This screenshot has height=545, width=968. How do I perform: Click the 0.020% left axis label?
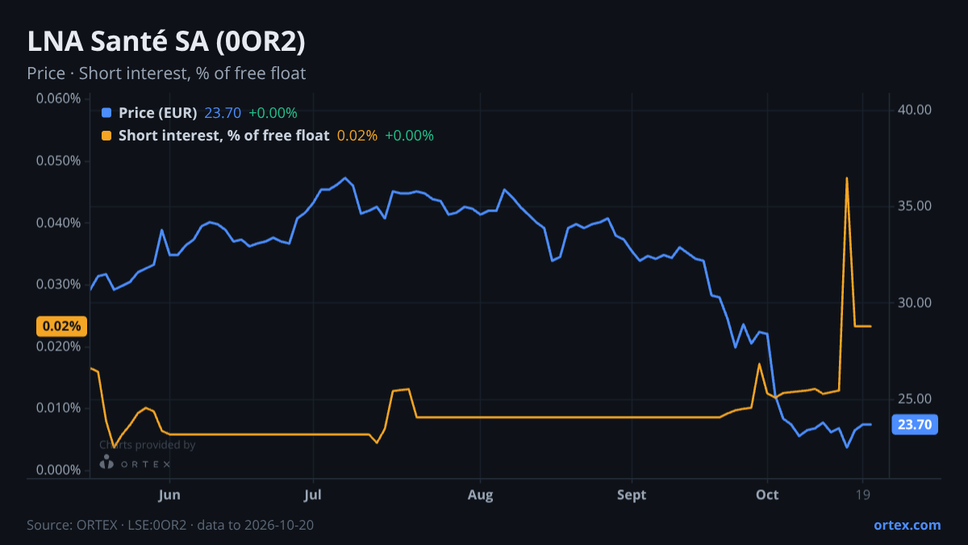tap(59, 346)
